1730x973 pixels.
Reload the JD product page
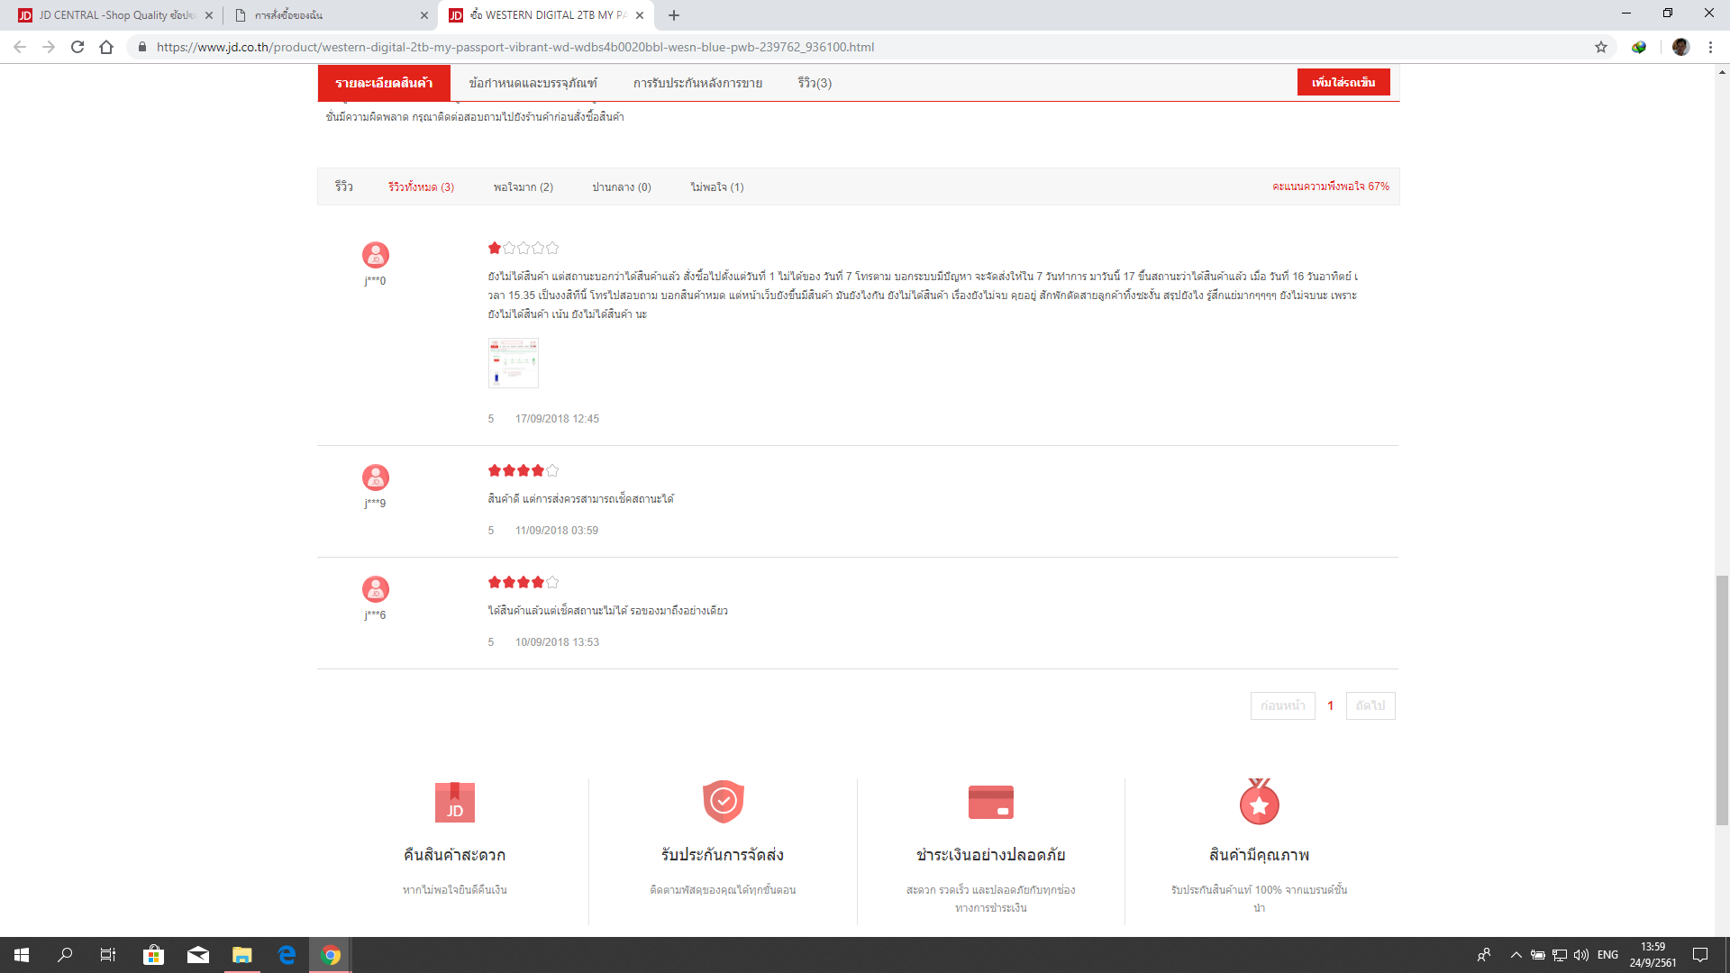77,47
